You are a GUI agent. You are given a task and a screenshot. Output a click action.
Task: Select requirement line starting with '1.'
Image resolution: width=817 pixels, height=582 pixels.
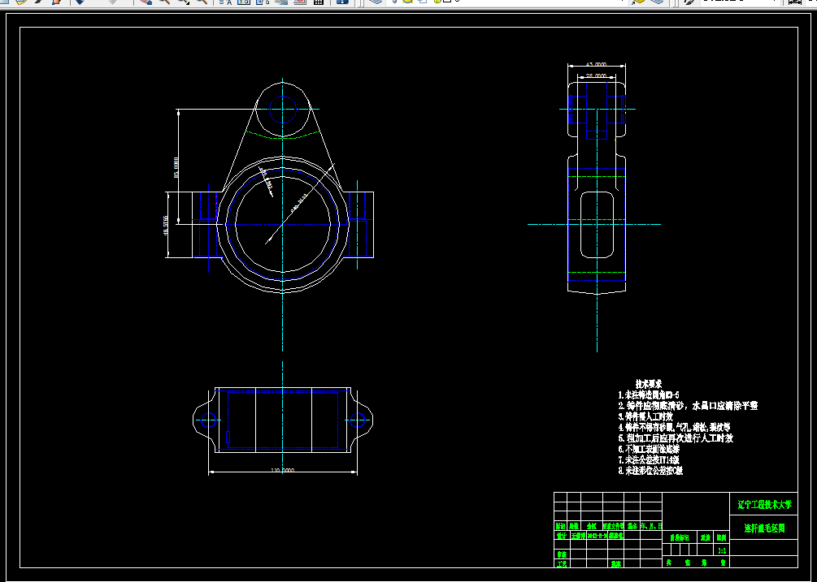649,395
